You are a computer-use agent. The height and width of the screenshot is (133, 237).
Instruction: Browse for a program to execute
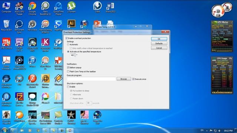(124, 79)
